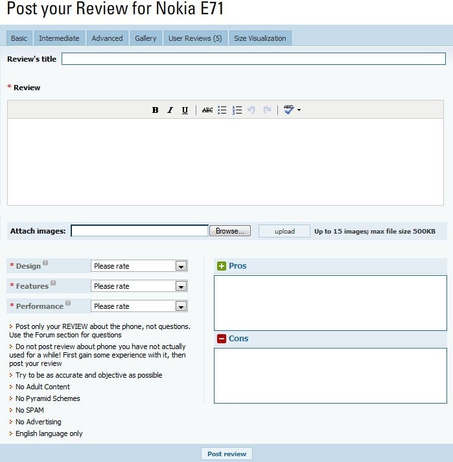453x462 pixels.
Task: Apply italic formatting in review editor
Action: click(170, 110)
